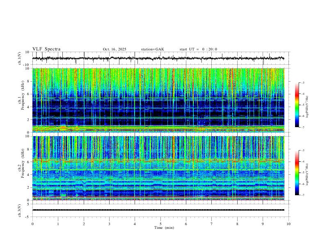
Task: Click the '-3' label on ch.1 colorbar
Action: coord(302,82)
